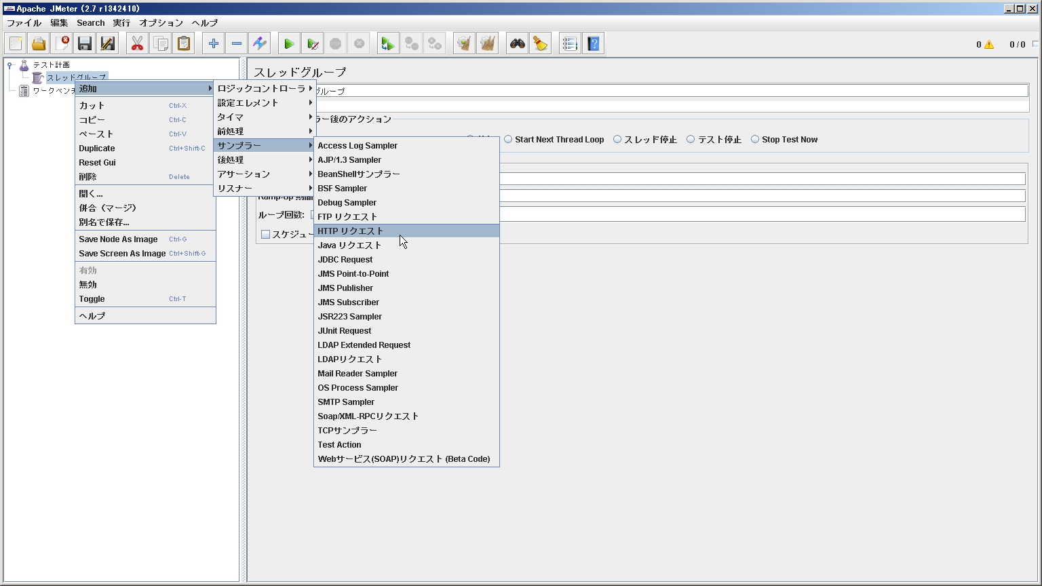Viewport: 1042px width, 586px height.
Task: Click the Reset Search brush icon
Action: (x=541, y=44)
